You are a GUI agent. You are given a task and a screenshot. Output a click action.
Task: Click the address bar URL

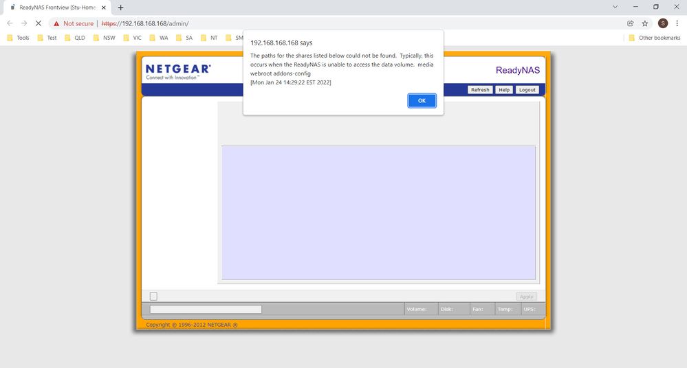pos(145,23)
